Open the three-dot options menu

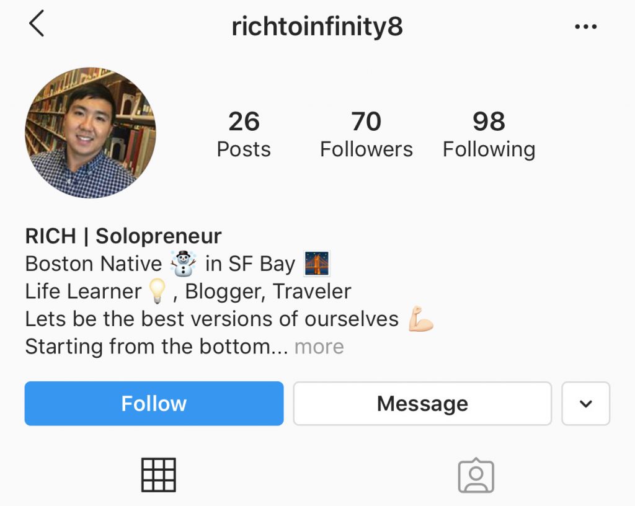point(585,26)
